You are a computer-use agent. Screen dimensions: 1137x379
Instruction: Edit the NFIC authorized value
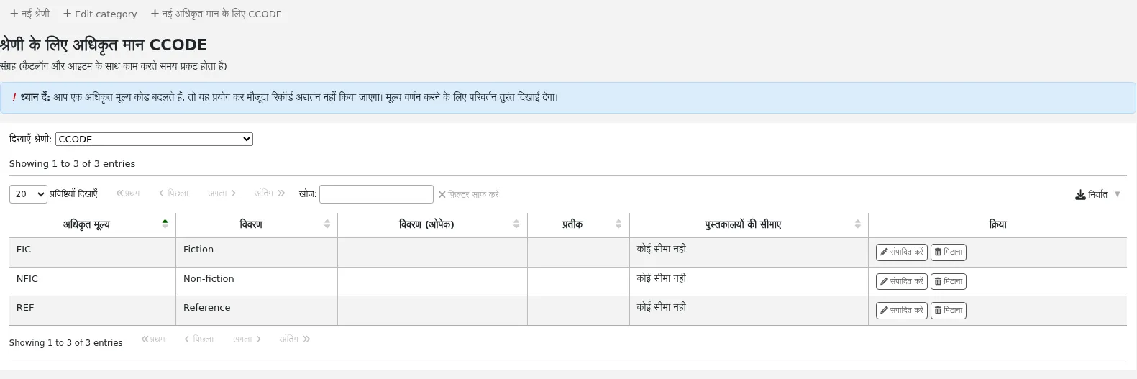[901, 281]
